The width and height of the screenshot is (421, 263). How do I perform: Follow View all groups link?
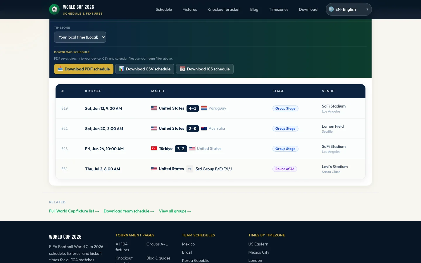point(175,211)
